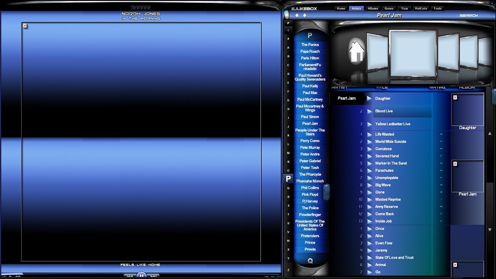Click play arrow beside Even Flow
This screenshot has height=279, width=496.
(x=369, y=243)
